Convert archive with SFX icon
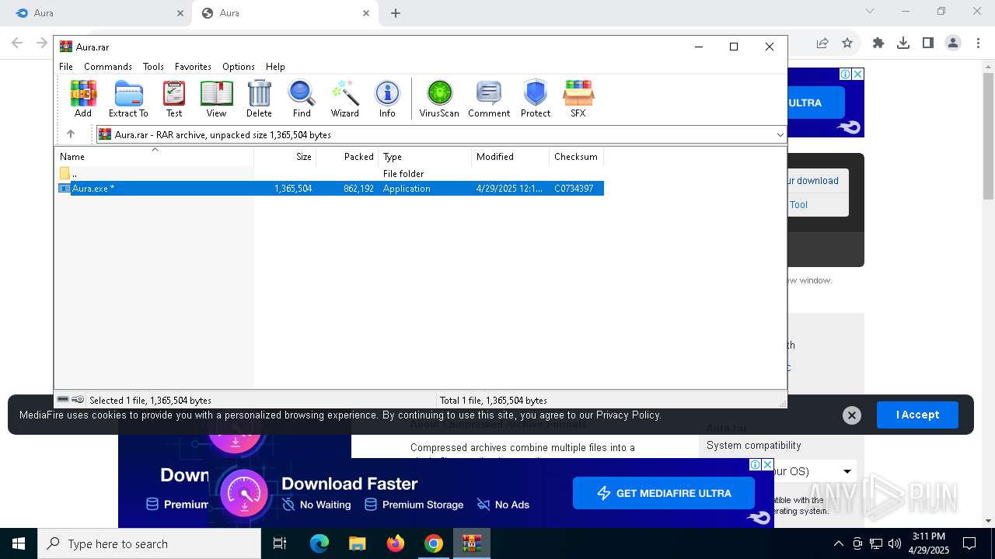The height and width of the screenshot is (559, 995). pyautogui.click(x=578, y=99)
